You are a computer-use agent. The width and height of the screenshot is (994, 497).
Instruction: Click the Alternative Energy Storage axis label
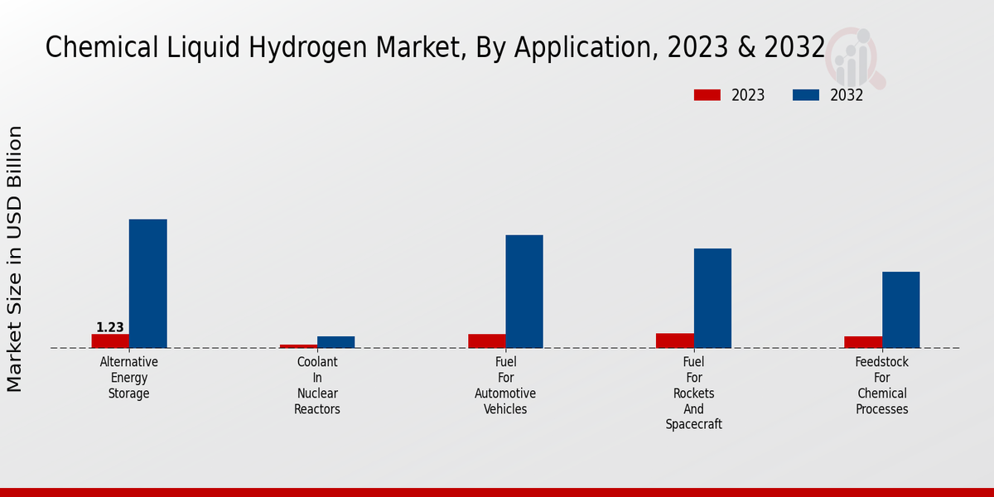pos(129,378)
